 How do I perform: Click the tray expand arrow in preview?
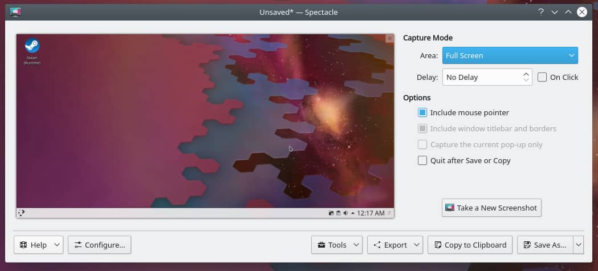(352, 213)
